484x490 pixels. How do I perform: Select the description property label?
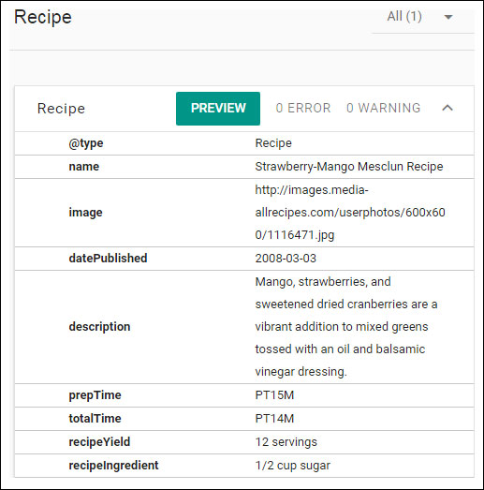tap(99, 327)
